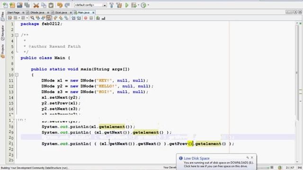Image resolution: width=303 pixels, height=170 pixels.
Task: Open the Projects side panel
Action: click(2, 51)
